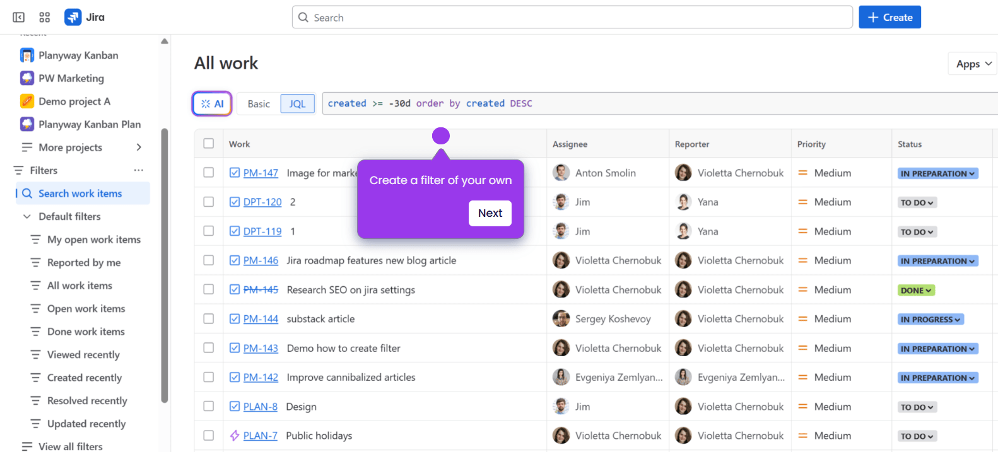Viewport: 998px width, 452px height.
Task: Click task type icon for PM-147
Action: pos(235,173)
